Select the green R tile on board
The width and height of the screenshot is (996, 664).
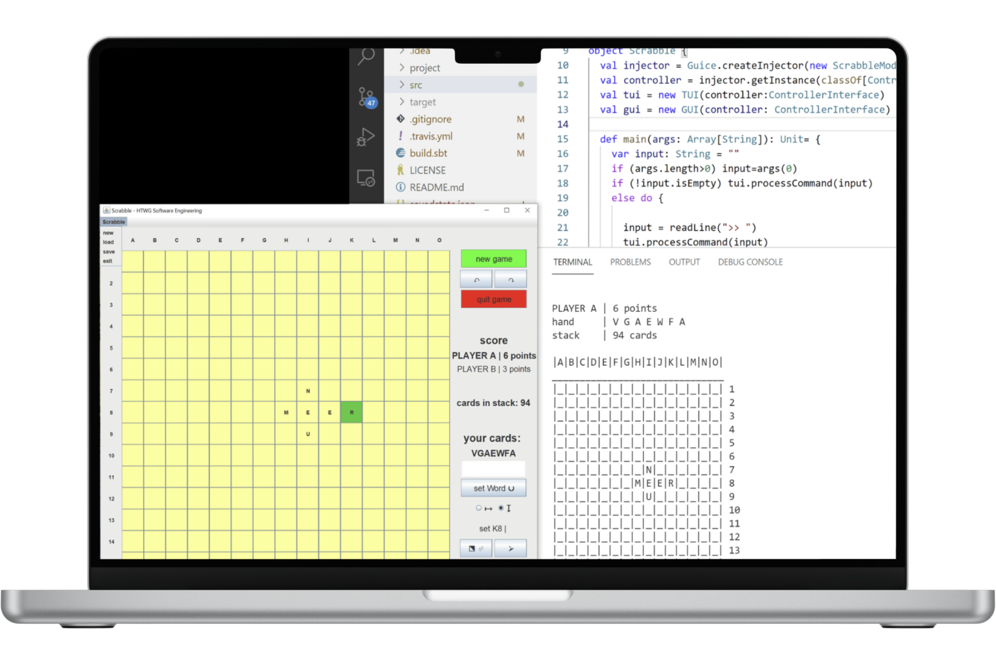[x=352, y=412]
